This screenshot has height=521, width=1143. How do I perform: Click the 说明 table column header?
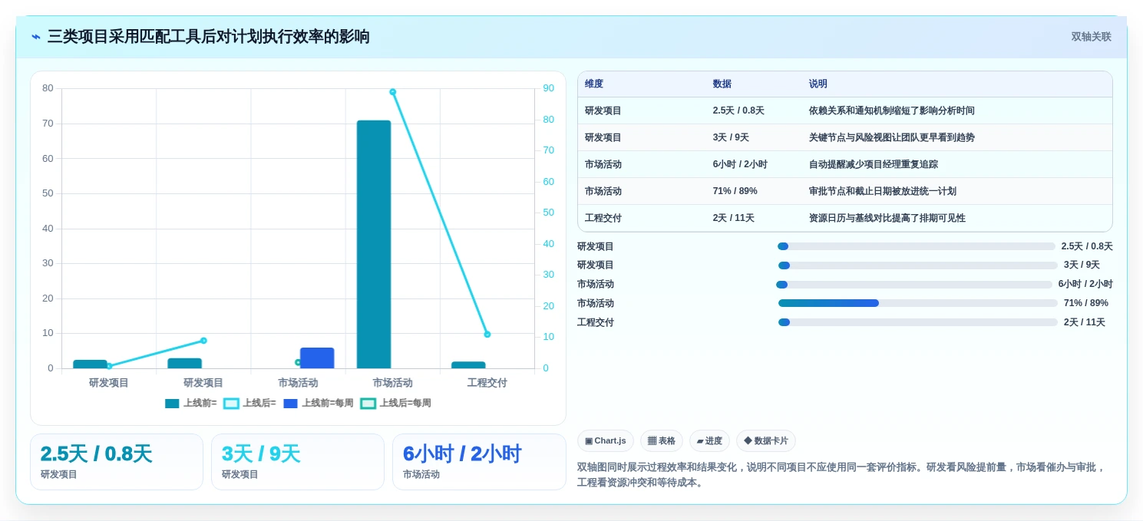[818, 84]
